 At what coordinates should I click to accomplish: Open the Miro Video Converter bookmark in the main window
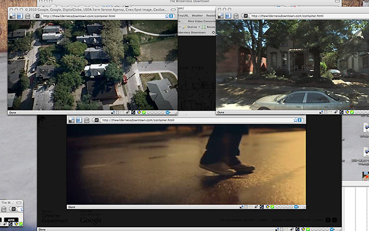tap(201, 21)
